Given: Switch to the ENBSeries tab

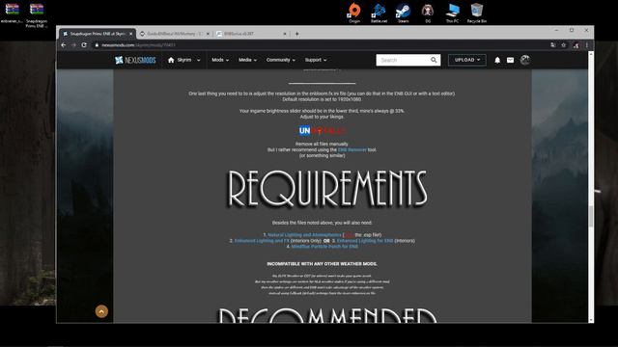Looking at the screenshot, I should [251, 34].
